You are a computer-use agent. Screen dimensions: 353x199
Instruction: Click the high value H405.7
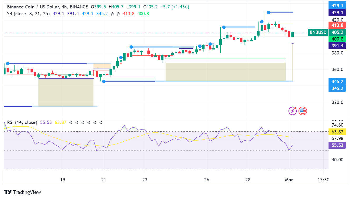117,7
